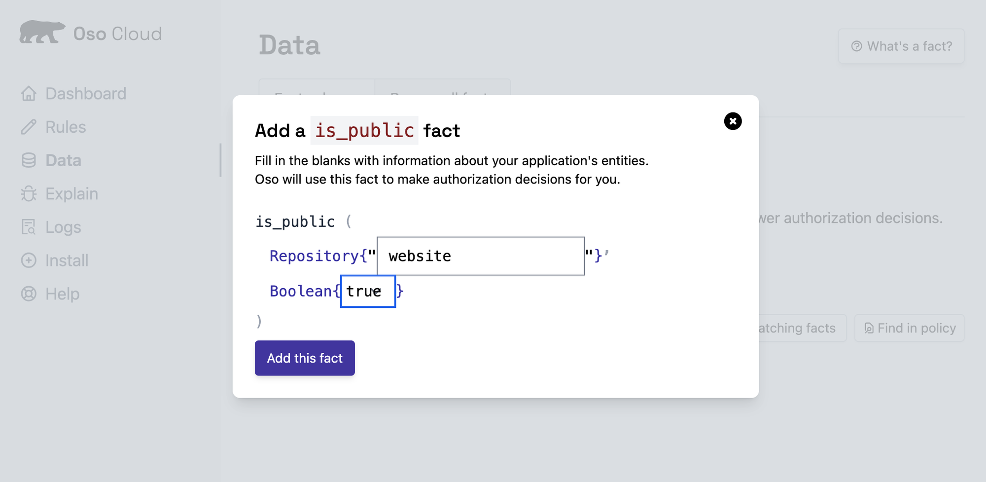Click the Rules pencil icon
The height and width of the screenshot is (482, 986).
tap(29, 127)
